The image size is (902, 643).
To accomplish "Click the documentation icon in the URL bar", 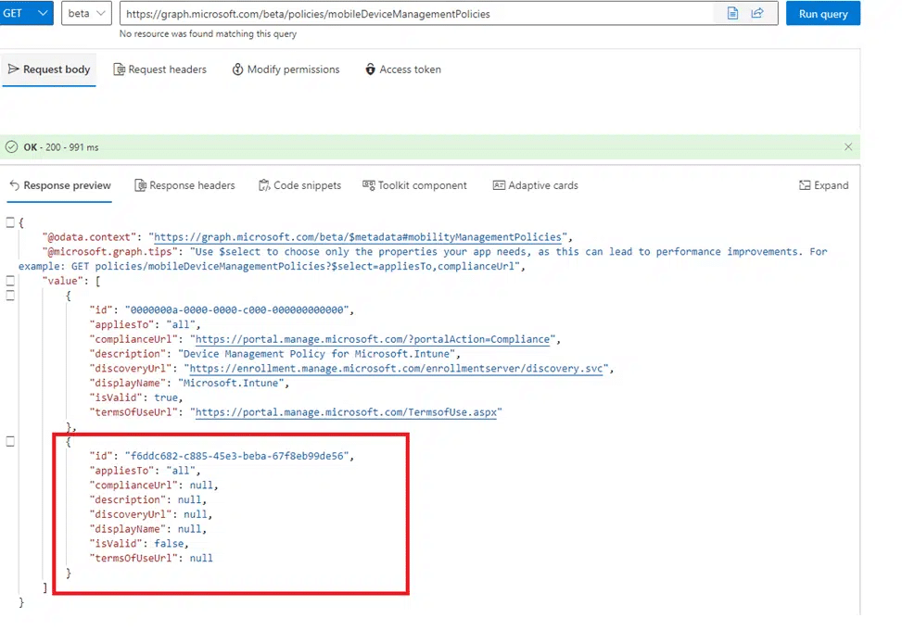I will (732, 14).
